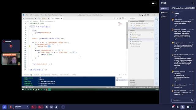Image resolution: width=196 pixels, height=110 pixels.
Task: Open 4_HashSet.ps1 in Explorer tree
Action: pos(141,44)
